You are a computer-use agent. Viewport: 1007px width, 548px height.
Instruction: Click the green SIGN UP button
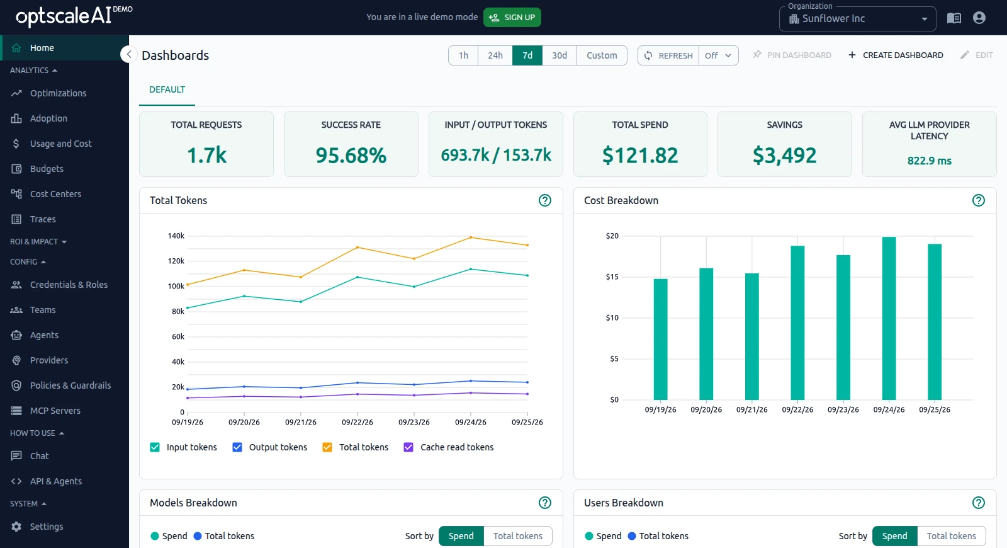point(512,18)
